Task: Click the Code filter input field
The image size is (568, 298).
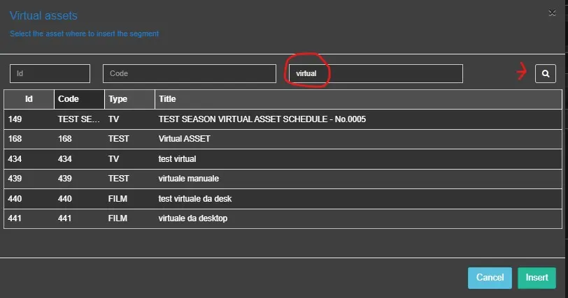Action: [x=189, y=73]
